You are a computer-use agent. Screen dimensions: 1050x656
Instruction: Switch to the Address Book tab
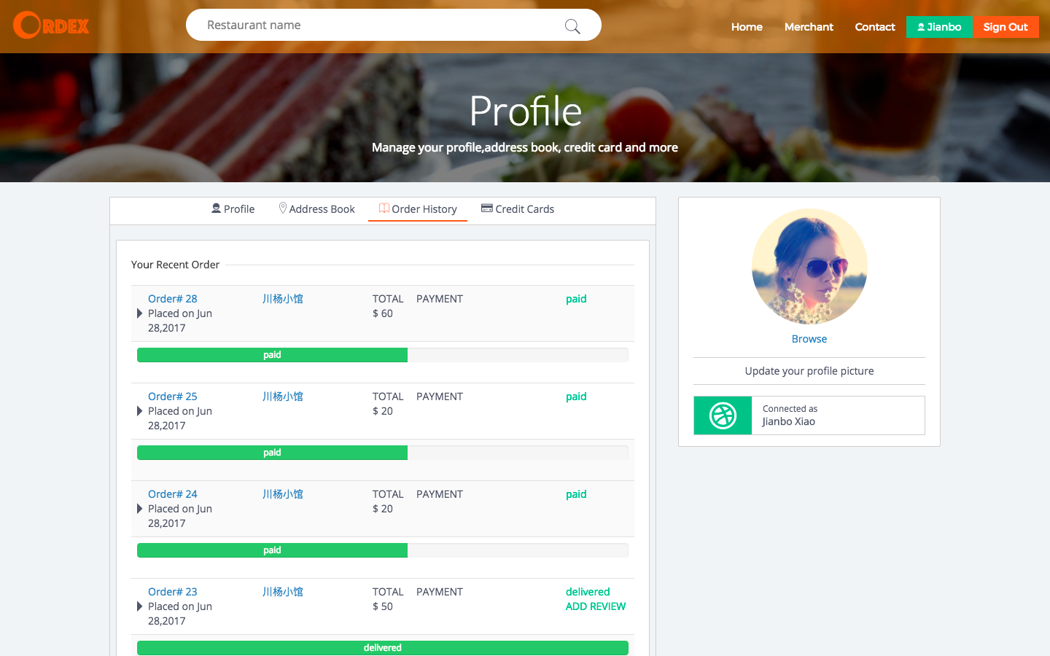coord(316,209)
